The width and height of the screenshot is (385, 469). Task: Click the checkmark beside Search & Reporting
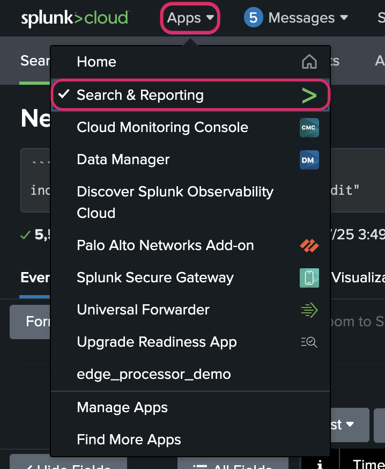pos(63,95)
